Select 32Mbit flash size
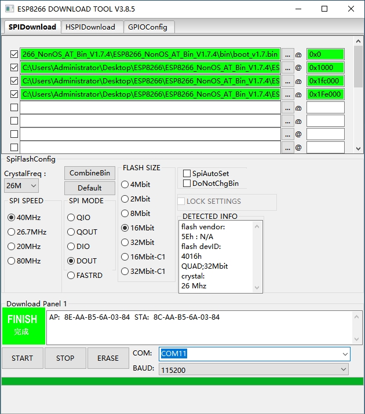 click(x=125, y=242)
